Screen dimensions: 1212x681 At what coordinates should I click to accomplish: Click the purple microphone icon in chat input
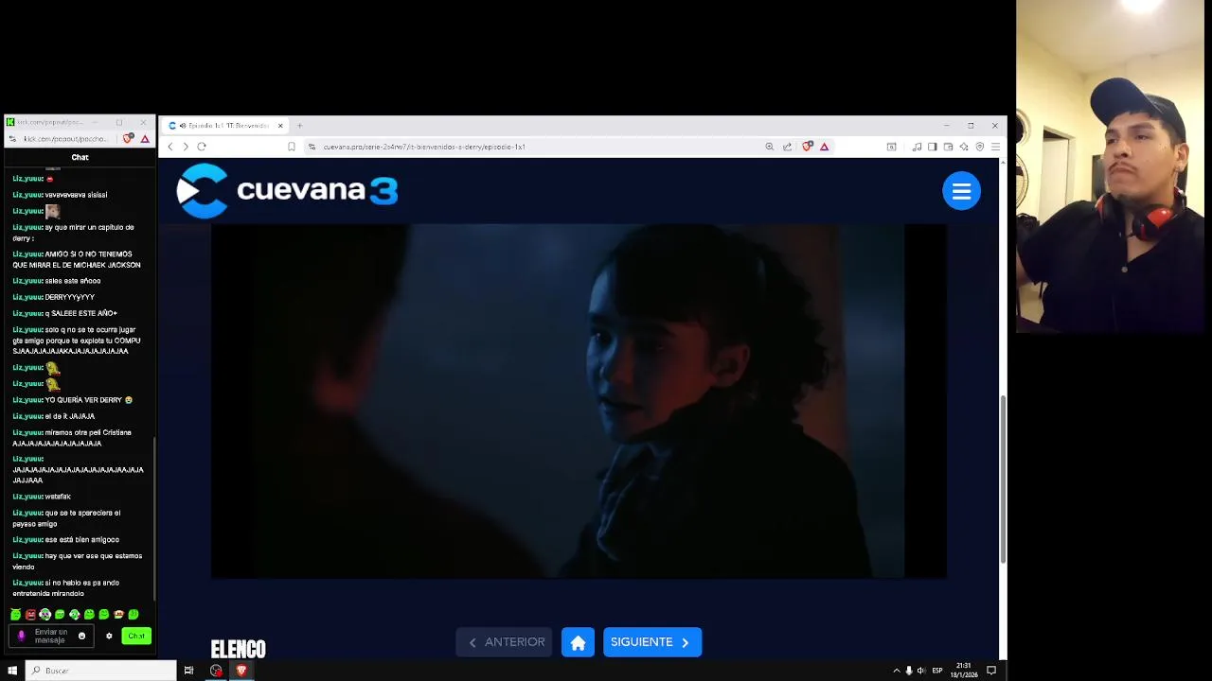pos(22,637)
